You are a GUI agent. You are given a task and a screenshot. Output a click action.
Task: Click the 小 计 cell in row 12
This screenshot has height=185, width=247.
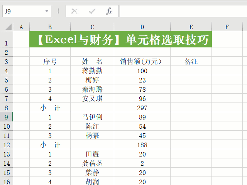50,145
